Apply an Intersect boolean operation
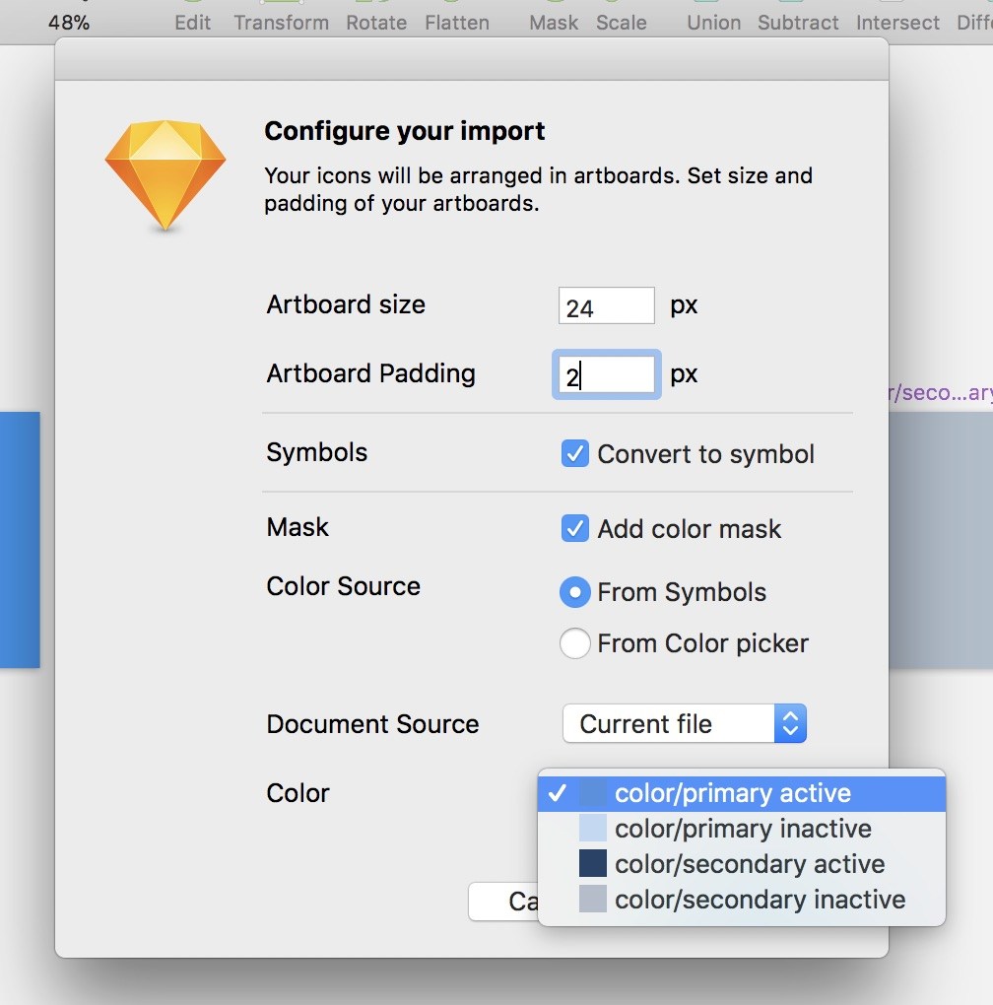Screen dimensions: 993x1005 [896, 22]
